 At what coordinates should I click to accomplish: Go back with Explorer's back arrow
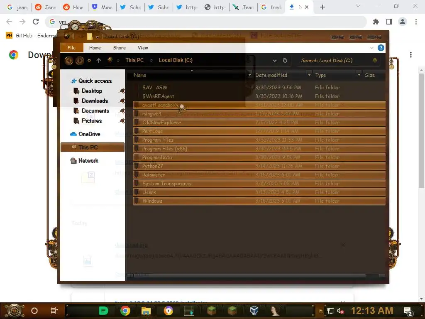point(69,60)
